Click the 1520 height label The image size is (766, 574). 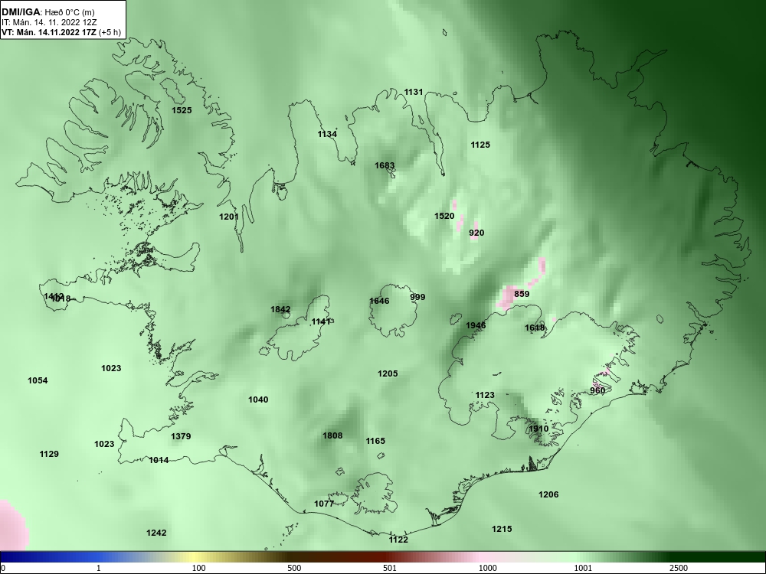444,216
